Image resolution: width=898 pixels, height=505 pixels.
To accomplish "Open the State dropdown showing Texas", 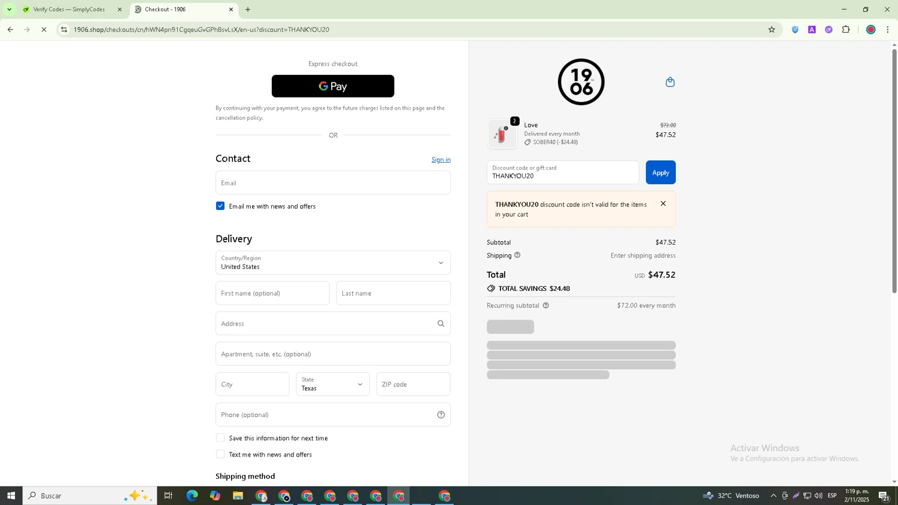I will click(x=333, y=384).
